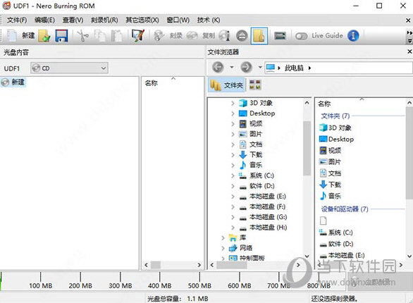Viewport: 413px width, 303px height.
Task: Click the Desktop icon in file list
Action: point(323,139)
